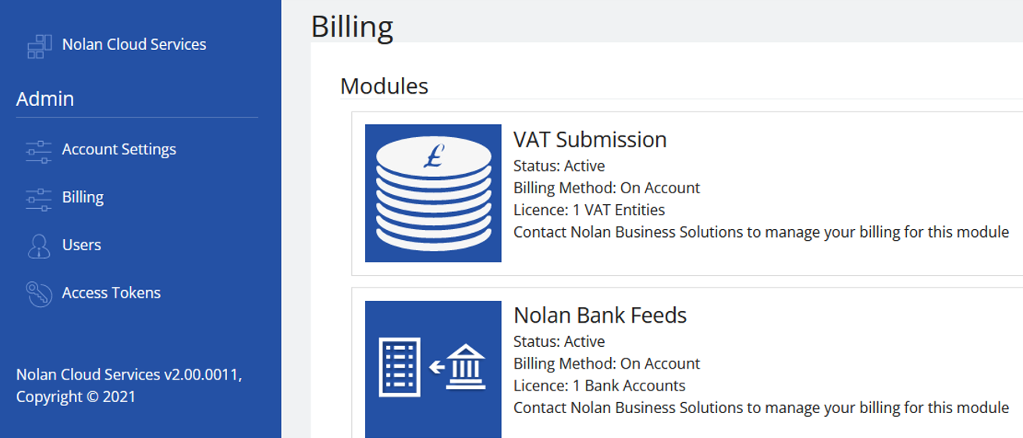Open the Account Settings menu item
The image size is (1023, 438).
click(x=119, y=150)
